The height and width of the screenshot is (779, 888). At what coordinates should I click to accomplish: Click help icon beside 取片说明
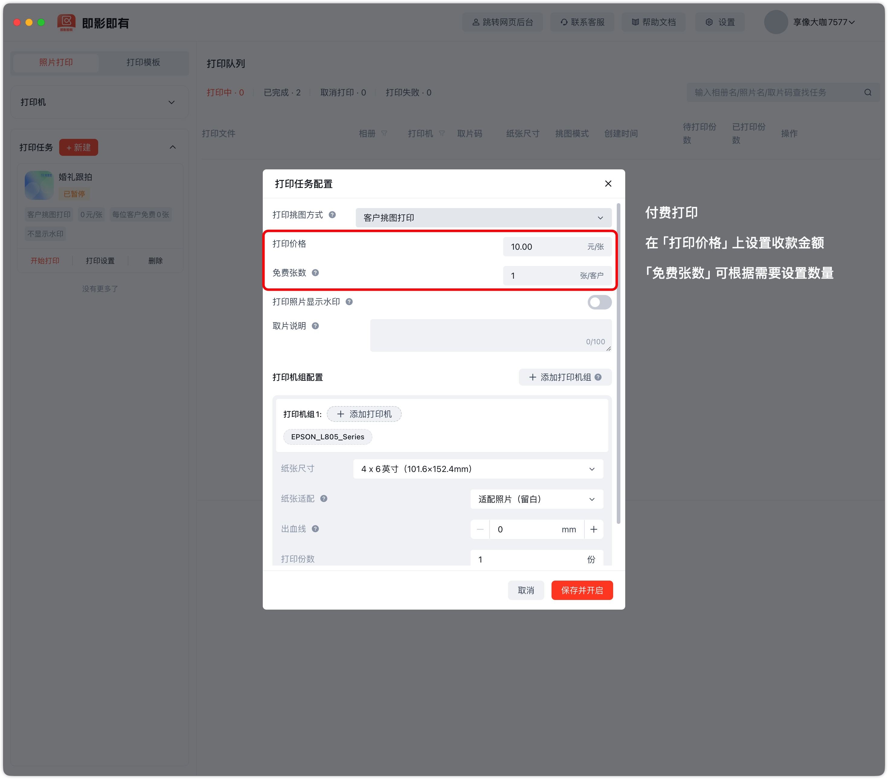(315, 326)
